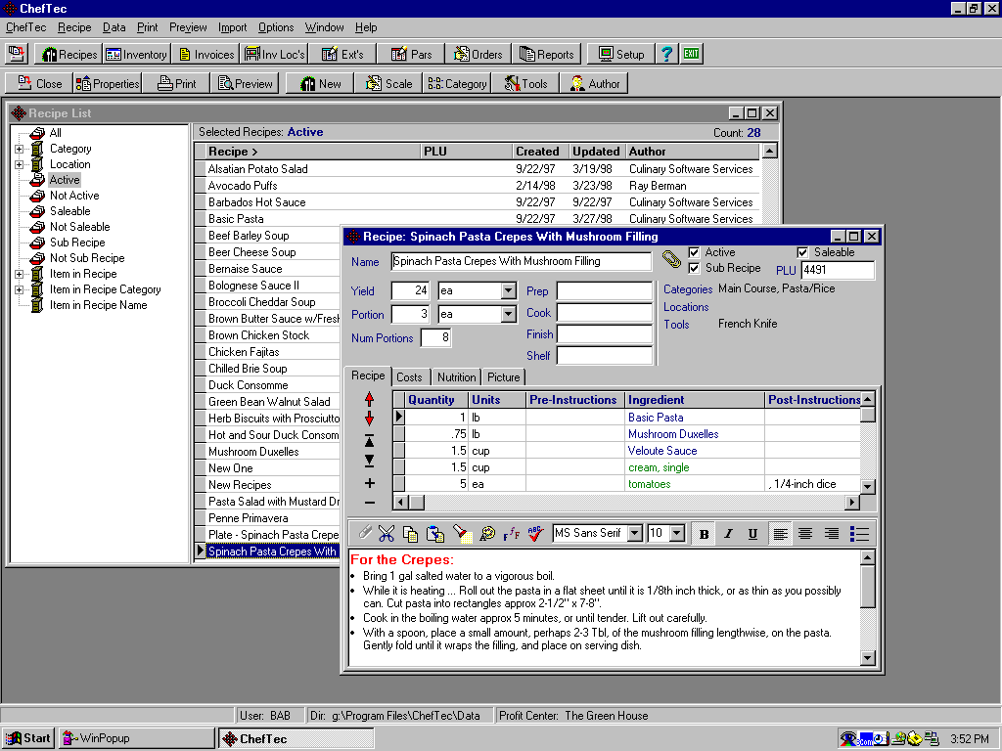Switch to WinPopup in the taskbar
Viewport: 1002px width, 751px height.
pyautogui.click(x=137, y=738)
